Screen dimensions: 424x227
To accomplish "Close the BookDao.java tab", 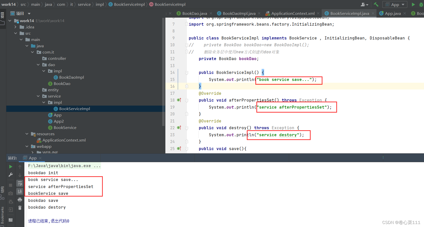I will pos(211,13).
